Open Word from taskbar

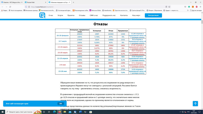80,112
